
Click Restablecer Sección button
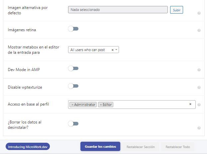click(x=141, y=147)
